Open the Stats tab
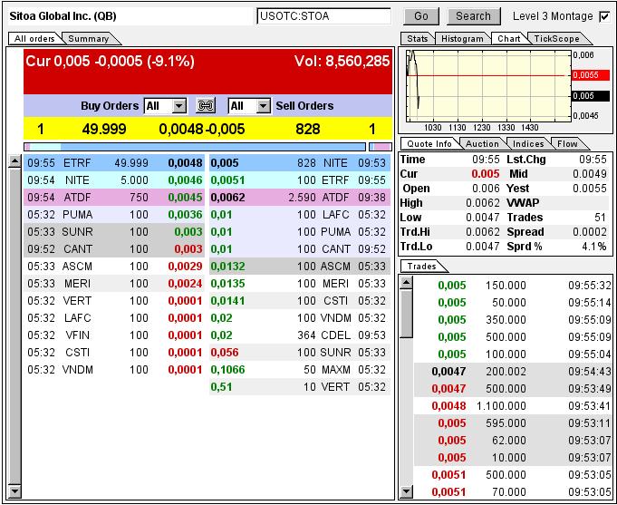Image resolution: width=617 pixels, height=505 pixels. tap(417, 39)
